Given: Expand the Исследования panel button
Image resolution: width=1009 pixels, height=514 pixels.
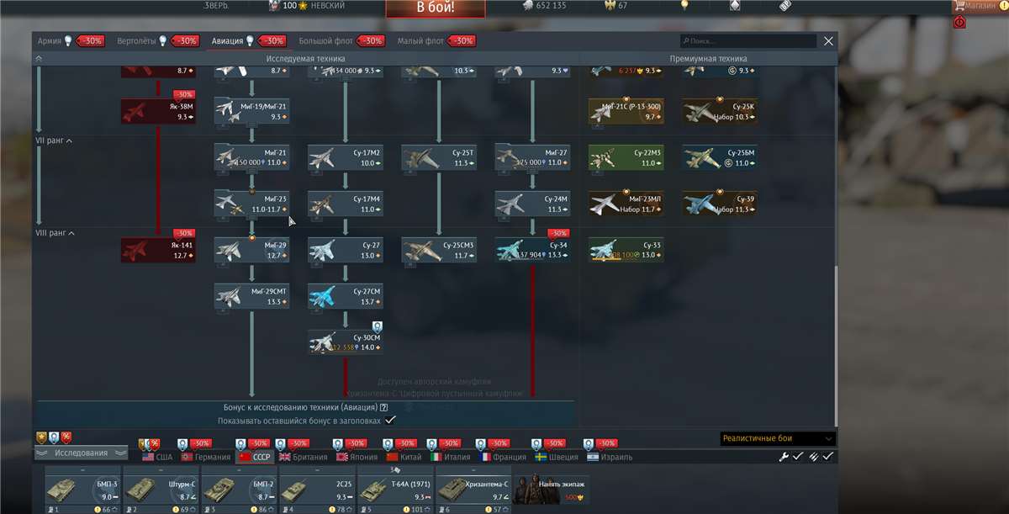Looking at the screenshot, I should [82, 453].
